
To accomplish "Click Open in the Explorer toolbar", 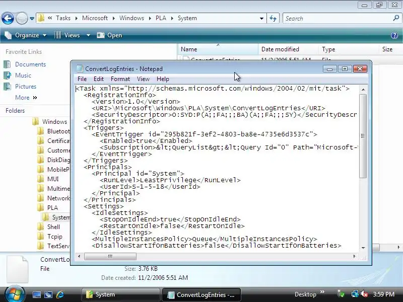I will tap(110, 35).
